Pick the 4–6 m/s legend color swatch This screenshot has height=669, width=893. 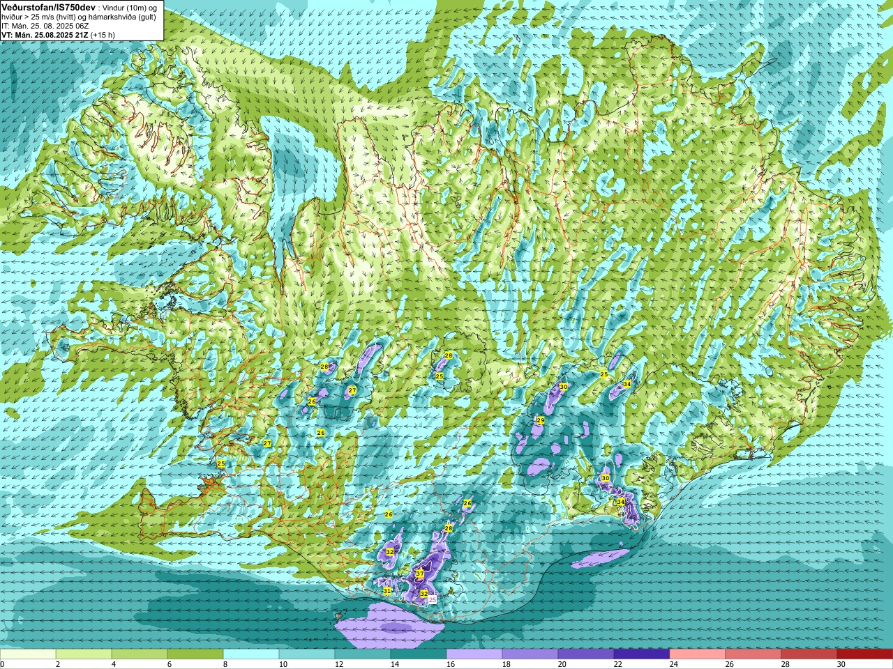[140, 654]
